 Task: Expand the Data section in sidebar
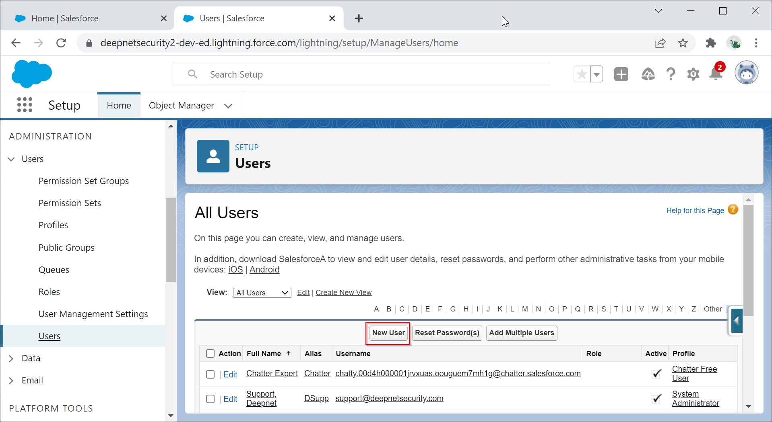click(11, 358)
